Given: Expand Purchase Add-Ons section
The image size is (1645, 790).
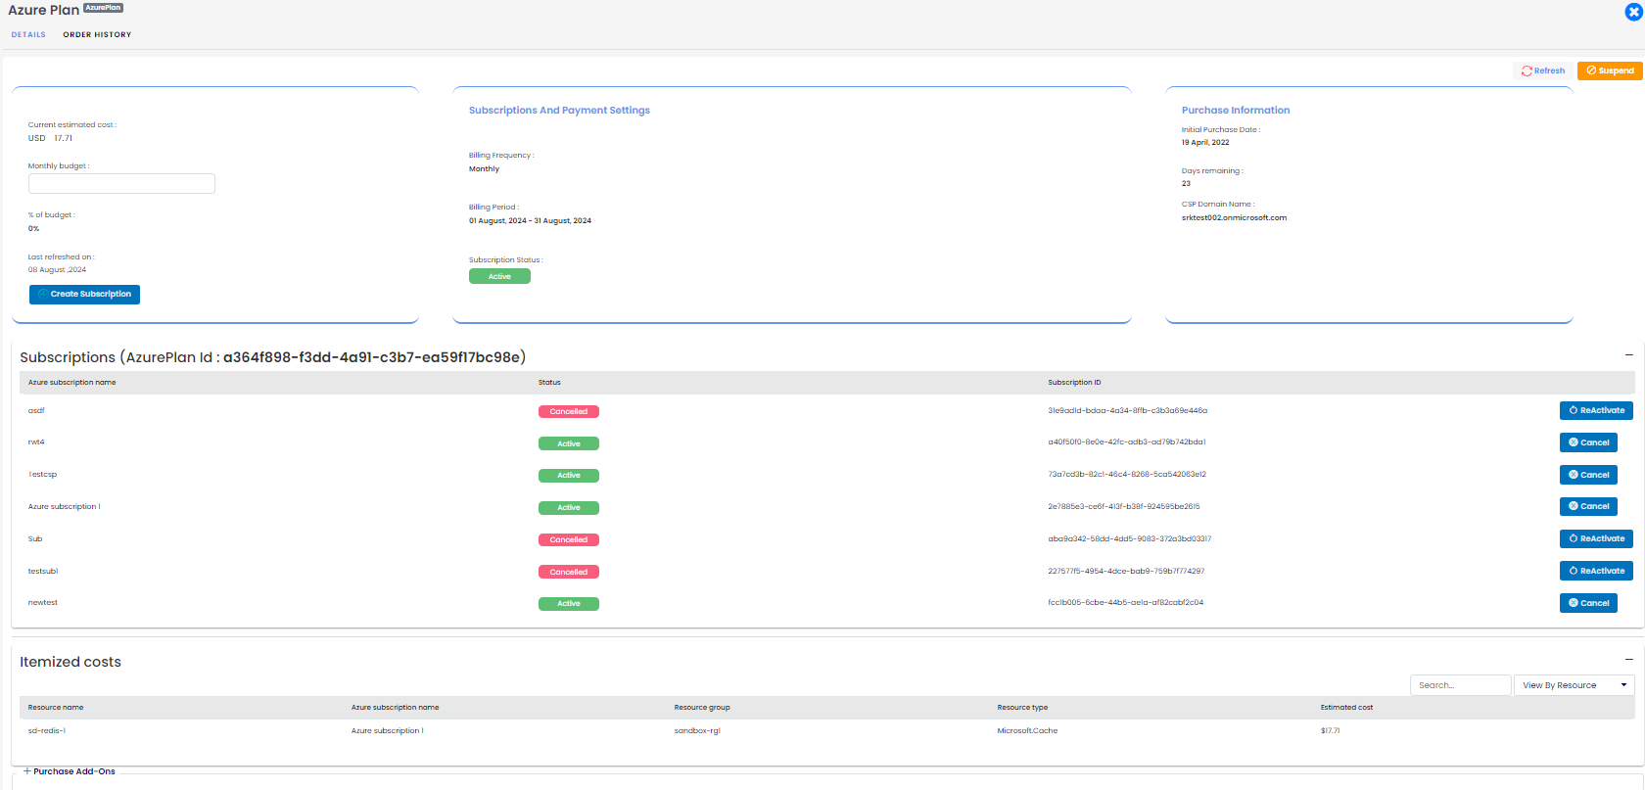Looking at the screenshot, I should [69, 771].
